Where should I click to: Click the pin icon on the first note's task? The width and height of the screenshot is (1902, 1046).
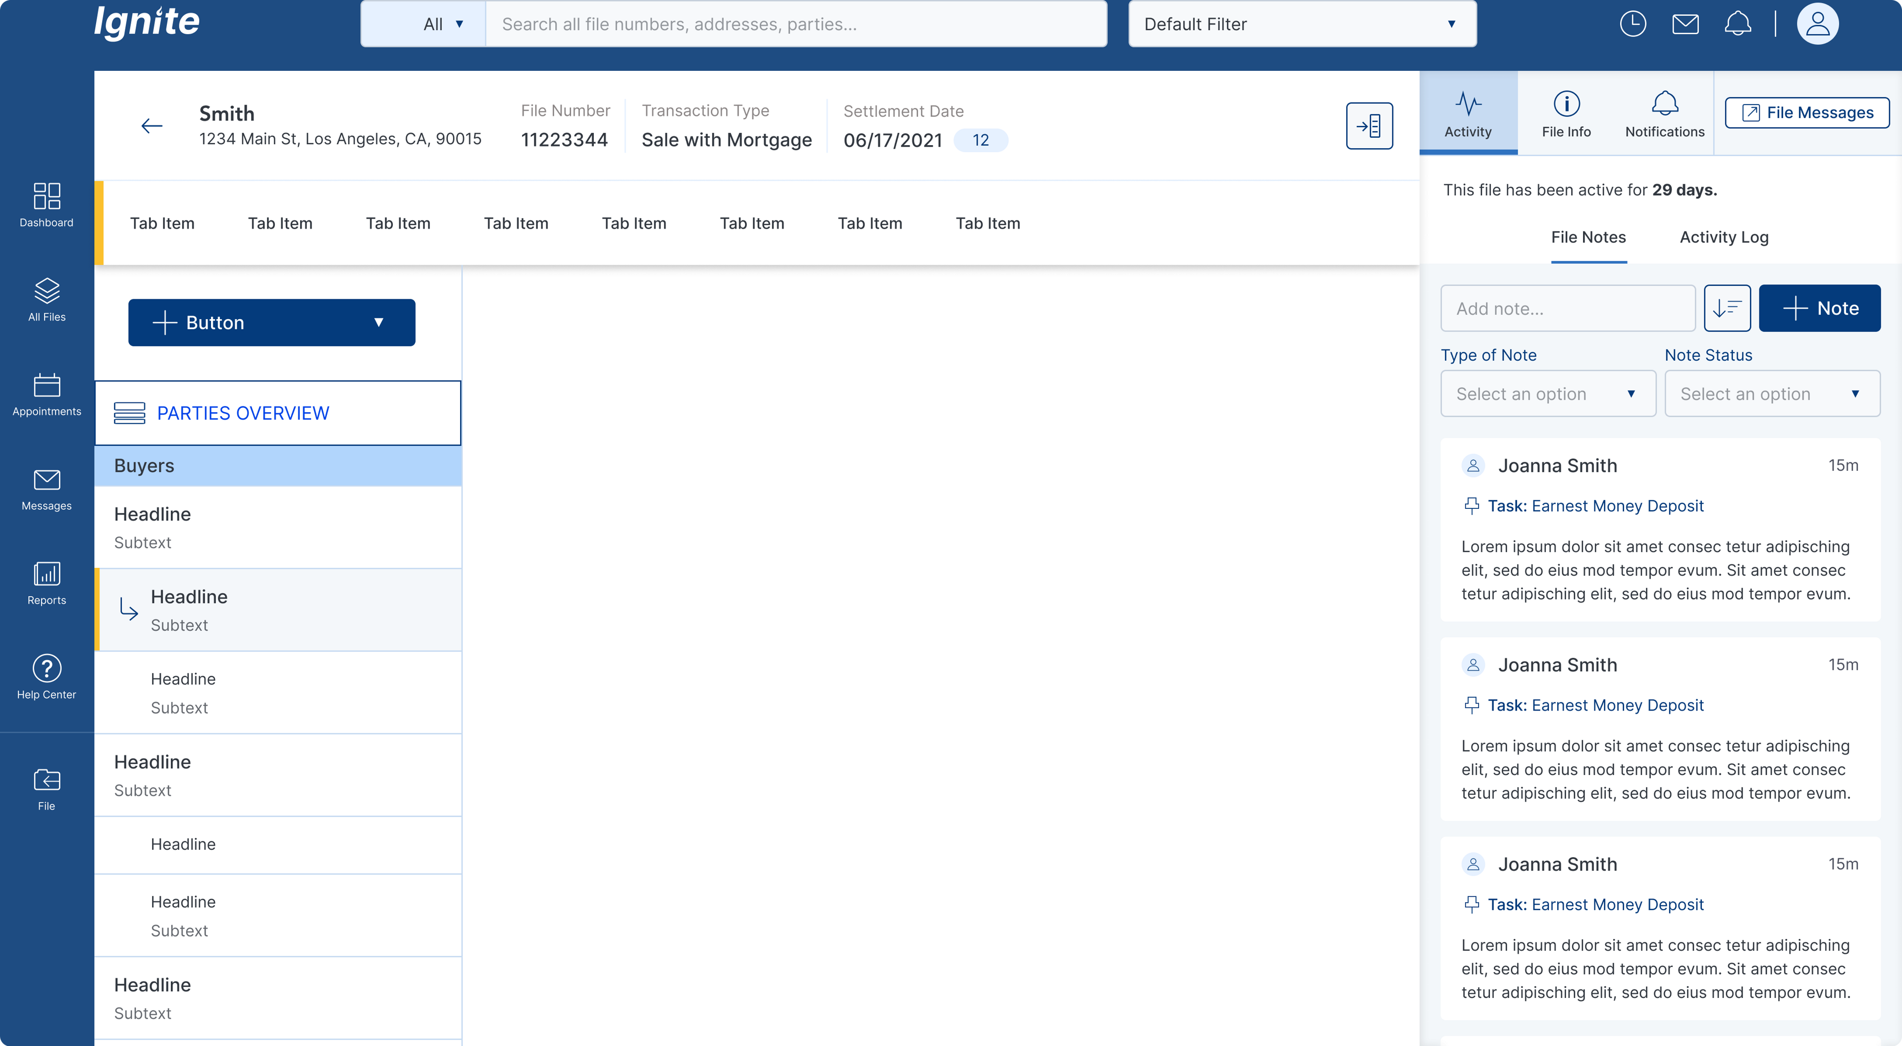pos(1472,506)
